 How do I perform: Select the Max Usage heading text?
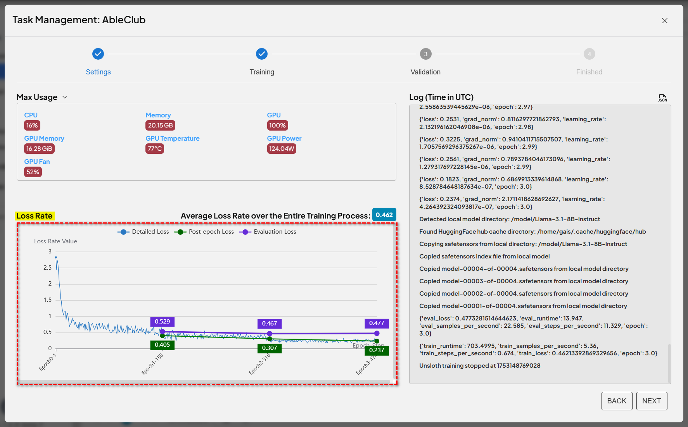point(37,97)
